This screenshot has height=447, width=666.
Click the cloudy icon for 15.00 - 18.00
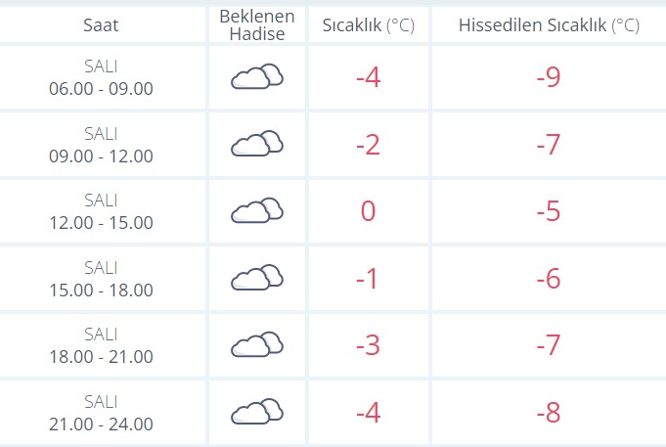257,278
